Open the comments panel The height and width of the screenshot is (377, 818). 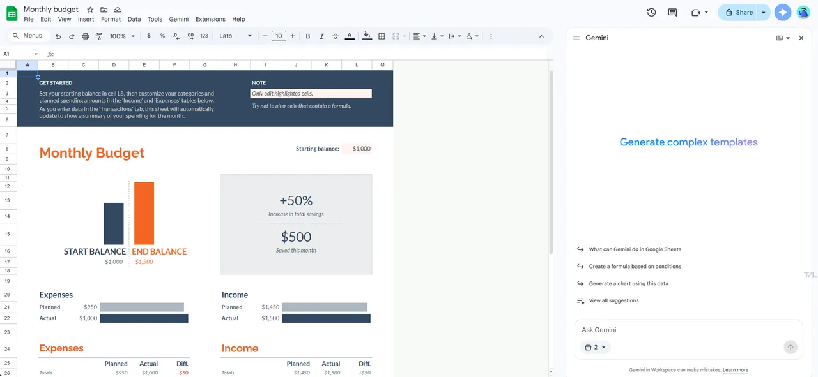pos(672,12)
